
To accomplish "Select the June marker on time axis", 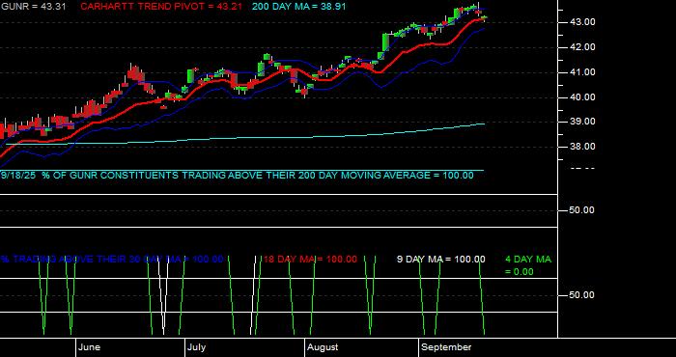I will (90, 347).
